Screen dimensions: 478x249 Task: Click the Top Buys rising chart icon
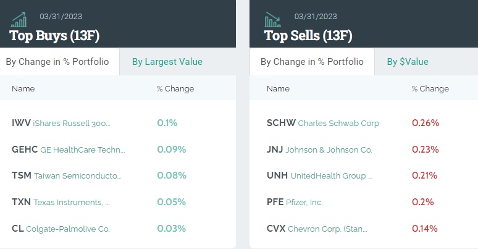pyautogui.click(x=19, y=20)
